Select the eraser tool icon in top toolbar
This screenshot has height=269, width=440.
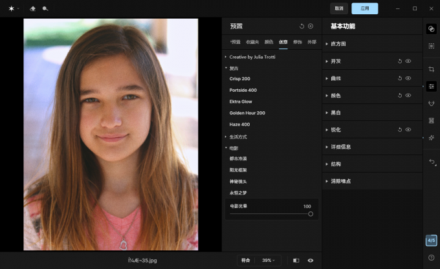point(32,8)
